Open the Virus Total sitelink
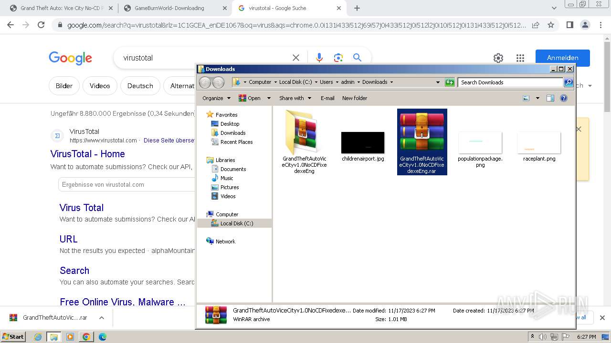The height and width of the screenshot is (343, 611). pos(82,208)
